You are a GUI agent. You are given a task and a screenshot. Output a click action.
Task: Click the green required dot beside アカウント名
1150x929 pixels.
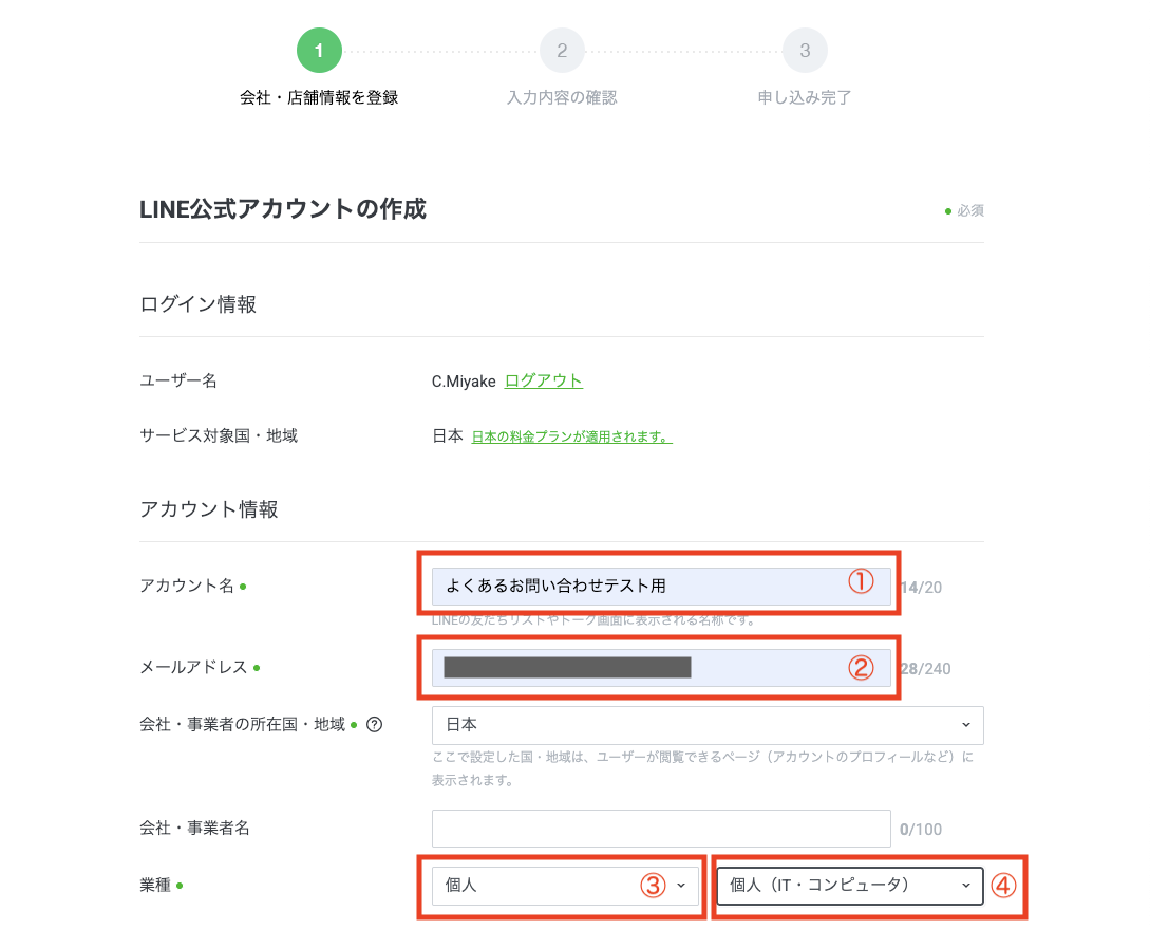(243, 587)
